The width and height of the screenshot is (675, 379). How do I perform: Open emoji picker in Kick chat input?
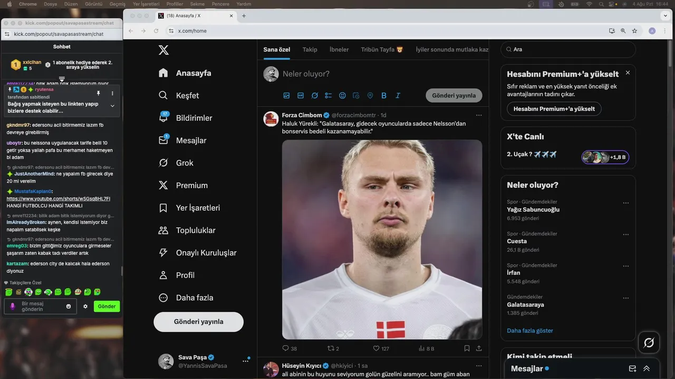[69, 306]
